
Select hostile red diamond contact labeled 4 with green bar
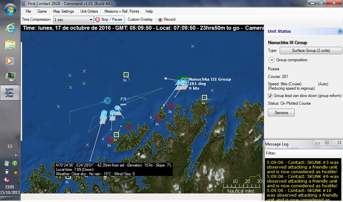point(128,127)
